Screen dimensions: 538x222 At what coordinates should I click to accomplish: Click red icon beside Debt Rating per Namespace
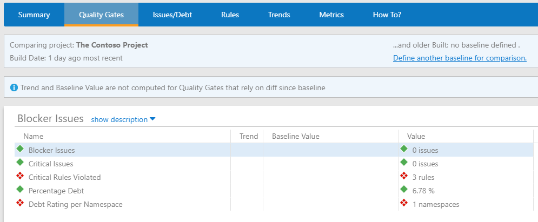(21, 203)
